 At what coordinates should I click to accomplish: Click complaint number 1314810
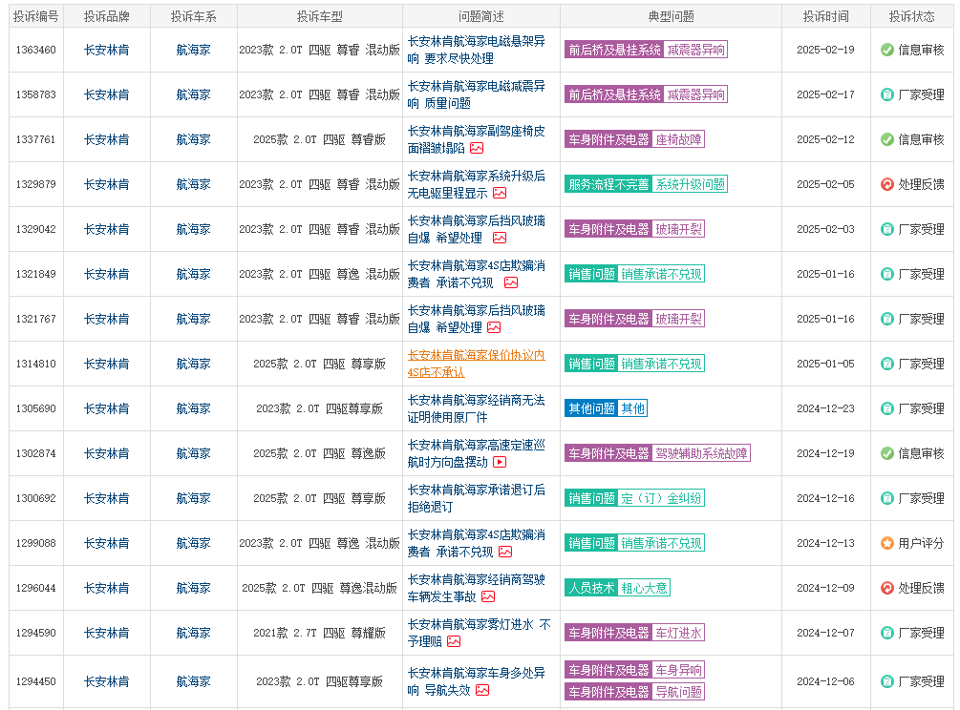point(36,364)
